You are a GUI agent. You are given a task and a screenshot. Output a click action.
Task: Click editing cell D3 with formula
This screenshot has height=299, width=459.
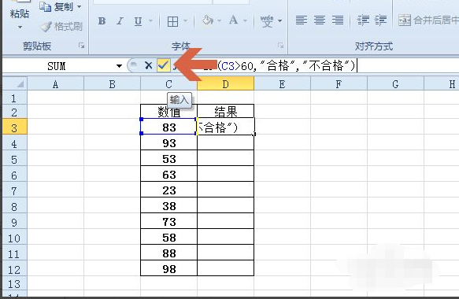(226, 127)
